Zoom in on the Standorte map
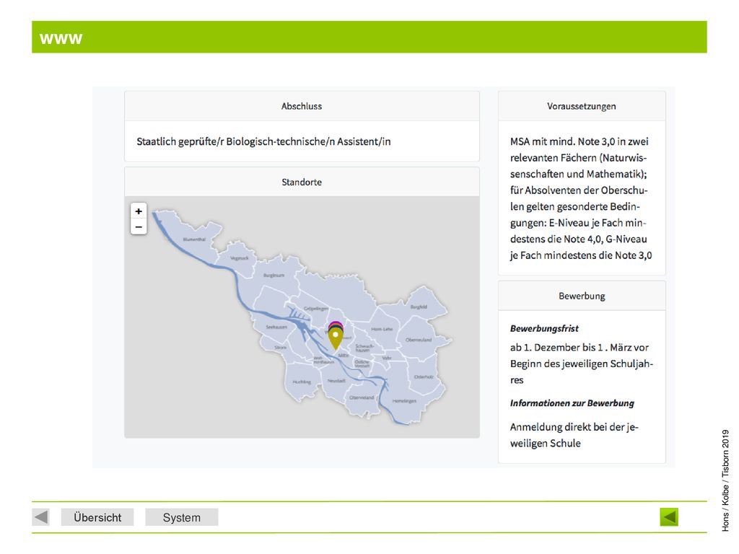 [x=139, y=211]
